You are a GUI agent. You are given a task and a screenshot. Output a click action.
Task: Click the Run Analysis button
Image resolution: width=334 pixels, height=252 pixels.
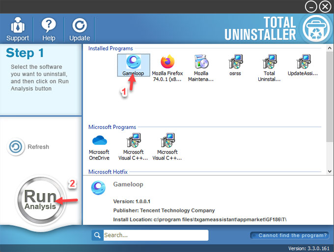40,201
